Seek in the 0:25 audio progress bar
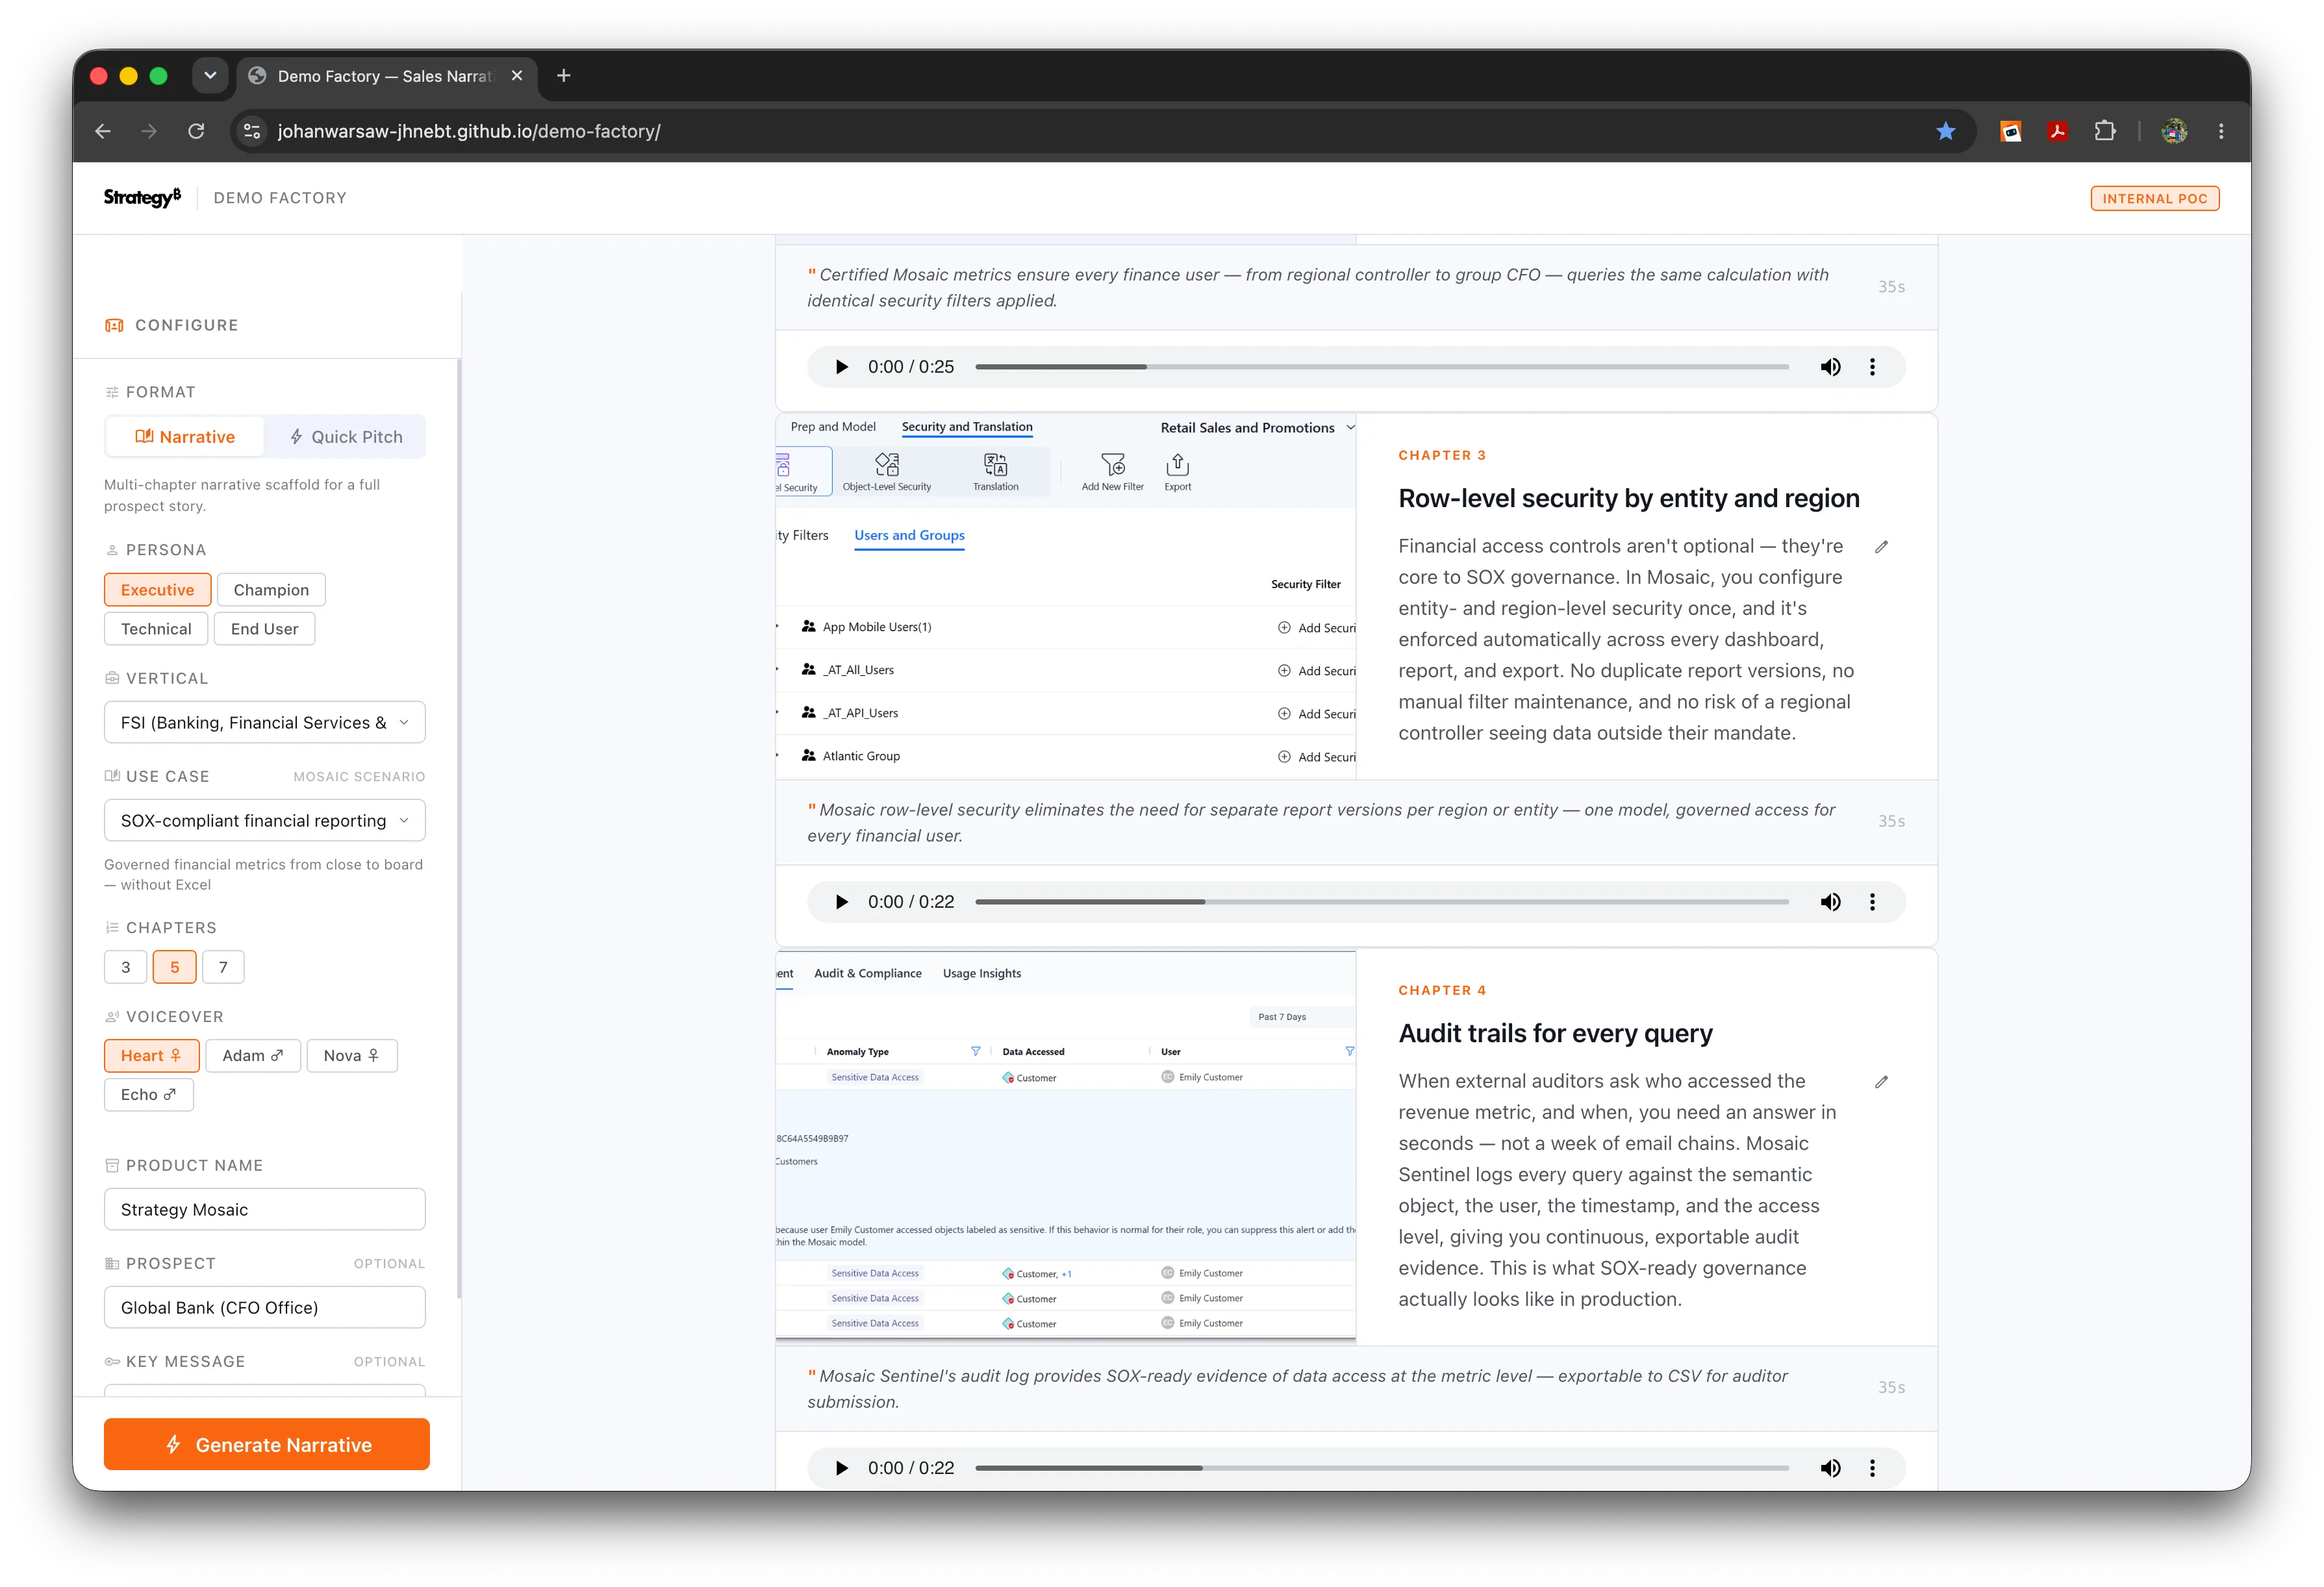Image resolution: width=2324 pixels, height=1587 pixels. click(x=1382, y=367)
